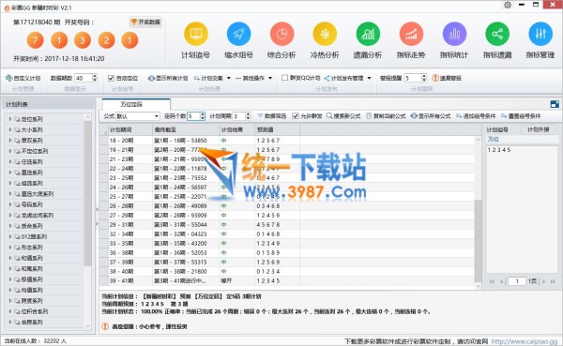The height and width of the screenshot is (346, 563).
Task: Go to next page in right panel pager
Action: (x=544, y=281)
